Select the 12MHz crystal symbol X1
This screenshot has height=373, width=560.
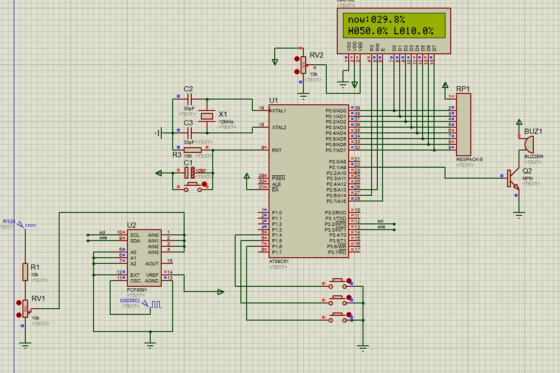tap(207, 116)
